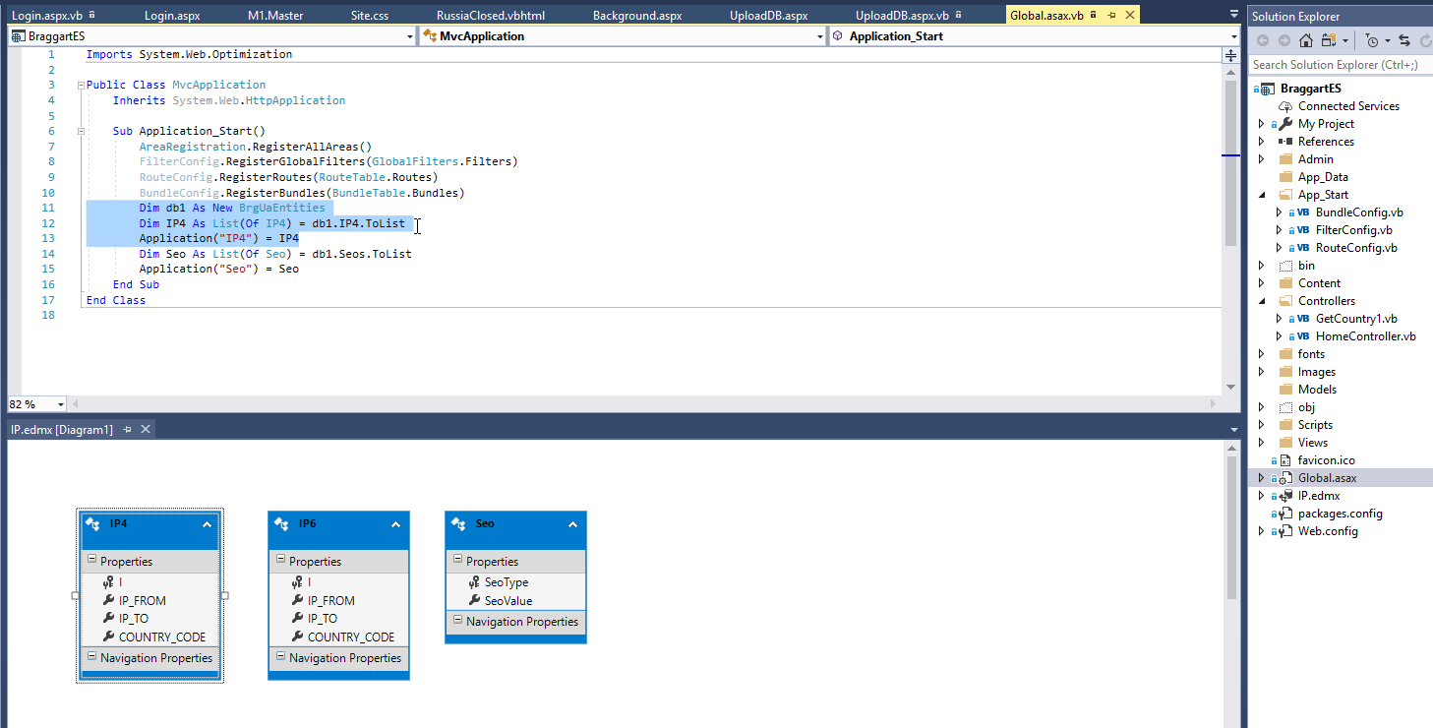This screenshot has width=1433, height=728.
Task: Click the My Project wrench icon
Action: click(1285, 124)
